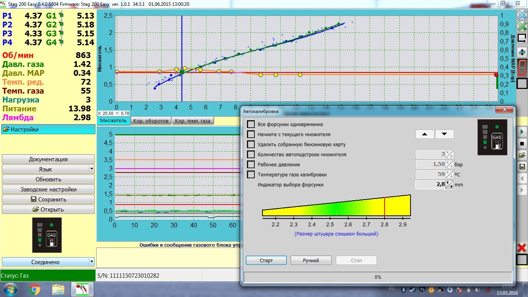The image size is (528, 297).
Task: Check 'Удалить собранную бензиновую карту'
Action: pos(251,144)
